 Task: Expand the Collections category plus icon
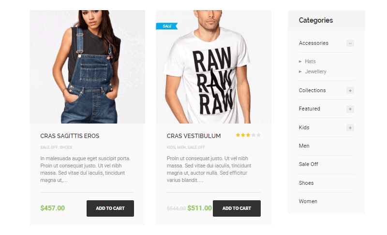pos(350,91)
